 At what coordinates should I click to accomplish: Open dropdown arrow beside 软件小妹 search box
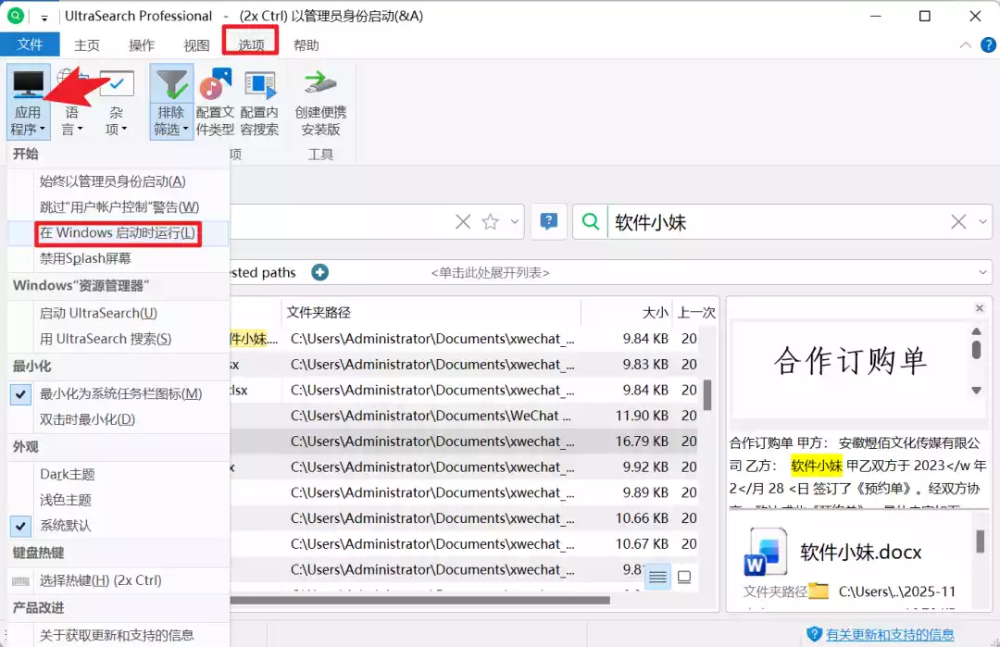983,222
